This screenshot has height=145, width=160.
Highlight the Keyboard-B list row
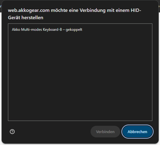(80, 30)
